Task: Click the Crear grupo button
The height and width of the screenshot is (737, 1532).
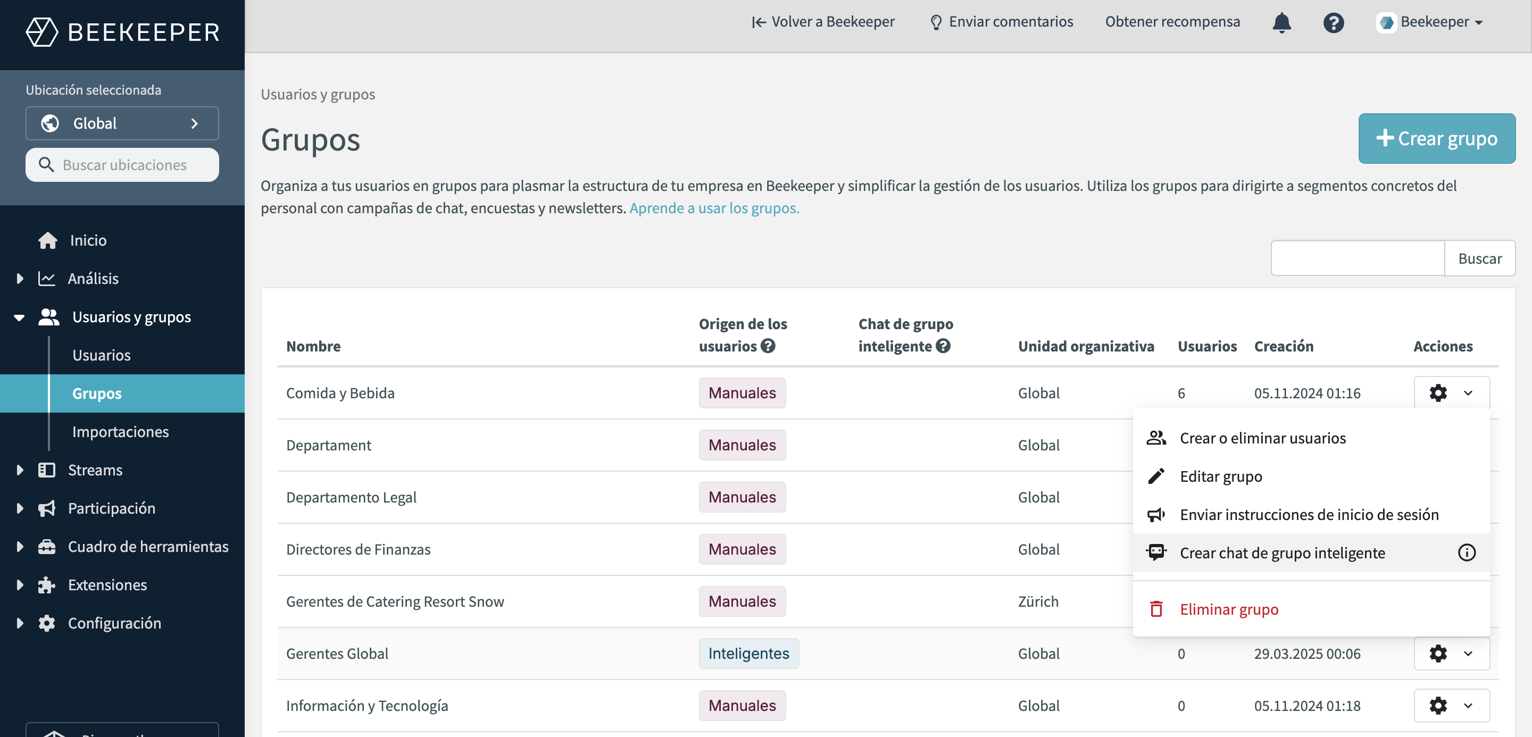Action: click(x=1436, y=138)
